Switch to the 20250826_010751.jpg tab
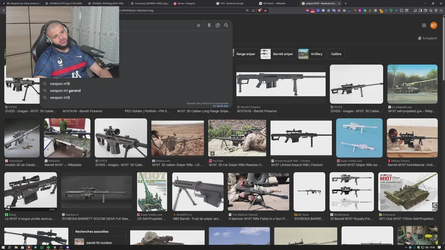The width and height of the screenshot is (445, 250). [64, 3]
